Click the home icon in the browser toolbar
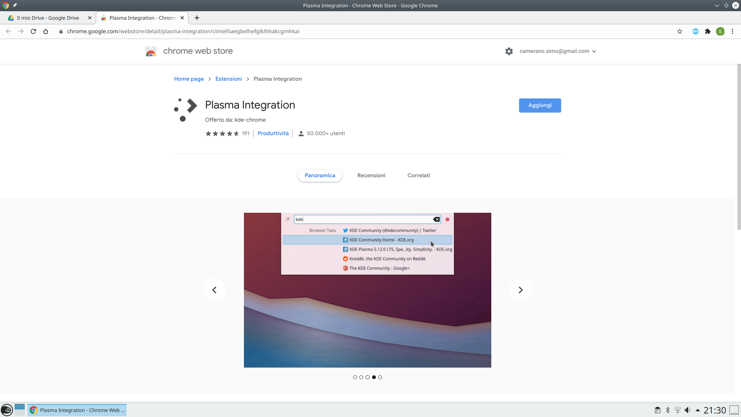 click(46, 31)
